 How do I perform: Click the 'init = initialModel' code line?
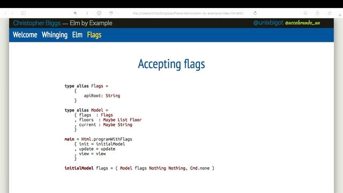100,144
